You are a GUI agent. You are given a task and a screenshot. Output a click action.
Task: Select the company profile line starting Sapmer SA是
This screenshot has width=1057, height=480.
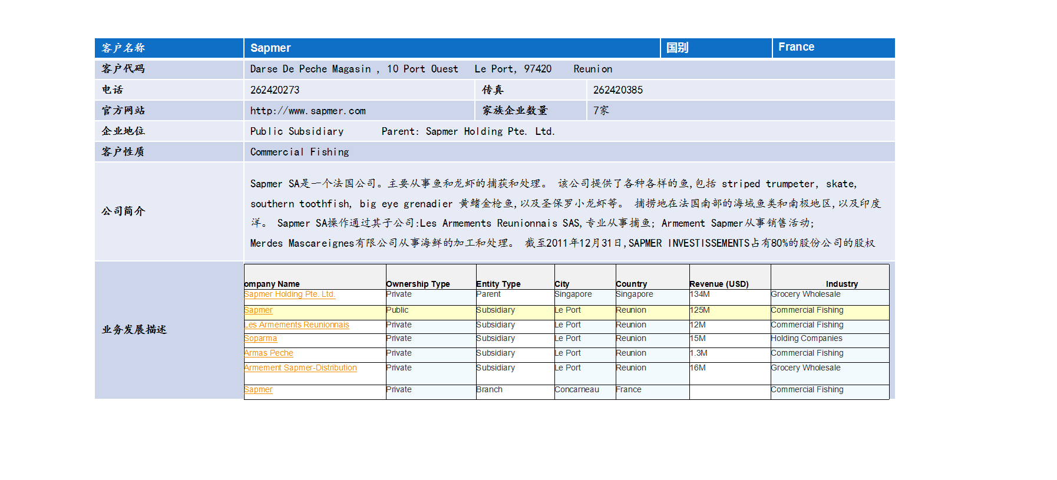(x=554, y=184)
